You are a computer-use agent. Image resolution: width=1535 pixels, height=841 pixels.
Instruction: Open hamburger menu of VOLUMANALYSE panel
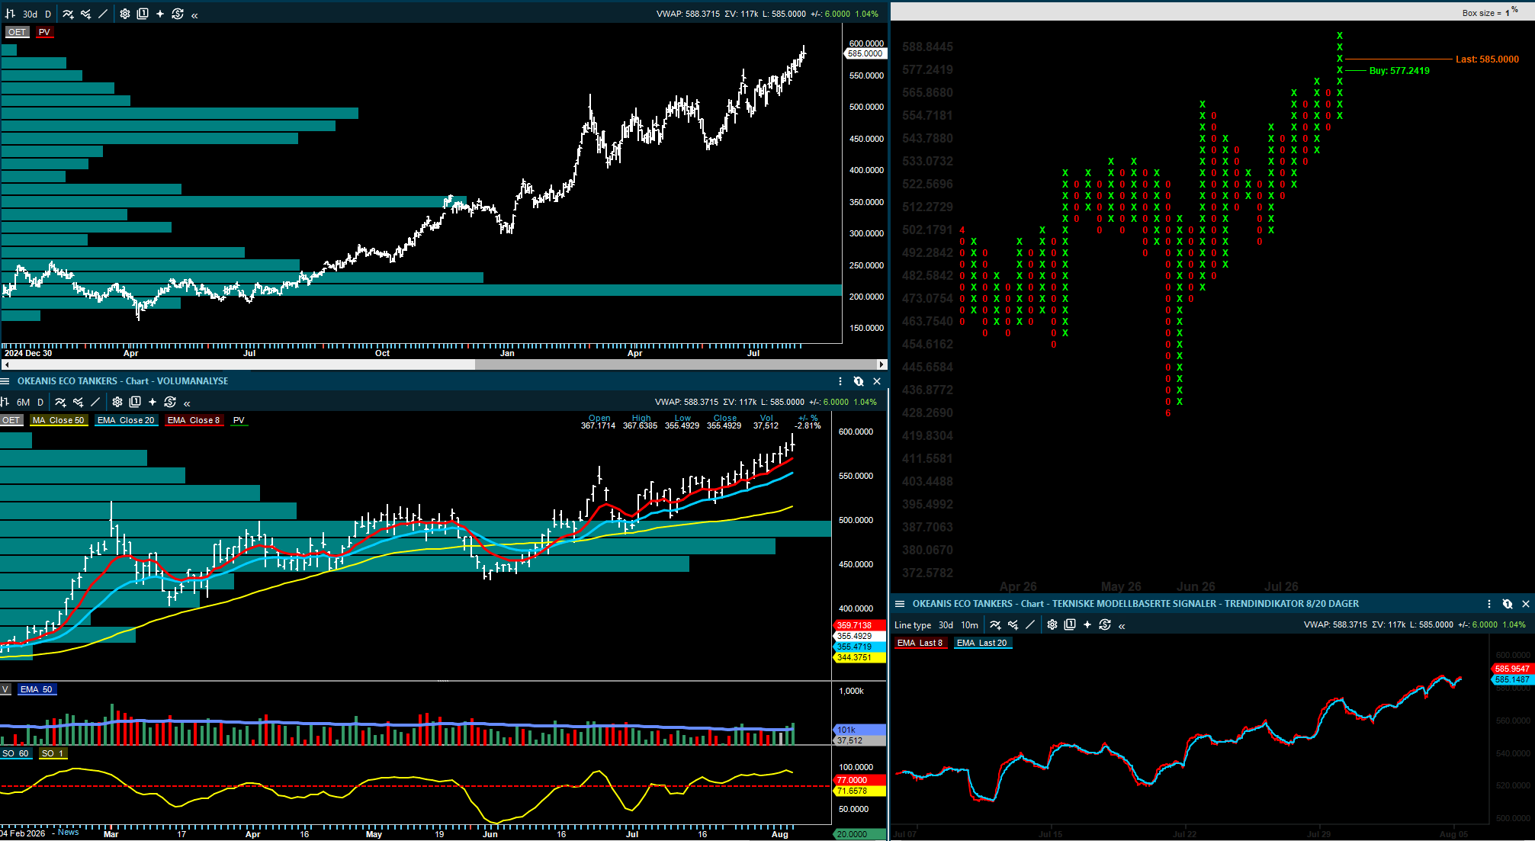pyautogui.click(x=5, y=381)
